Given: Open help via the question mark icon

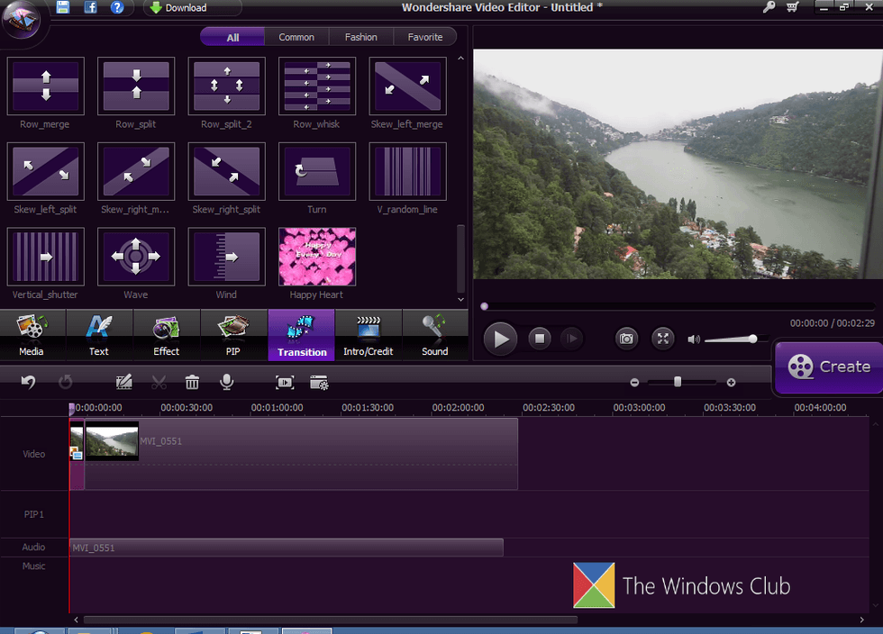Looking at the screenshot, I should 117,8.
